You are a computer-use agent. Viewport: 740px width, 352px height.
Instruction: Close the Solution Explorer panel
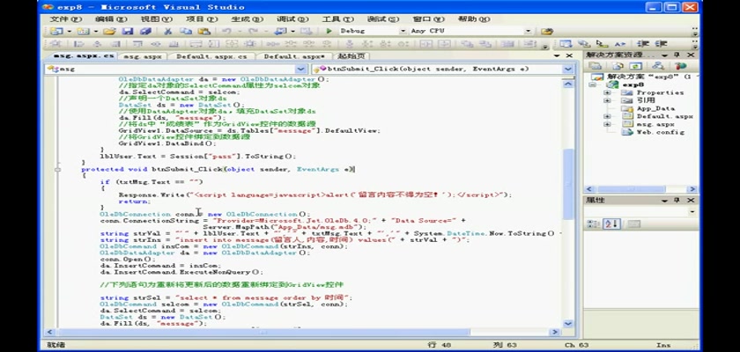tap(691, 55)
